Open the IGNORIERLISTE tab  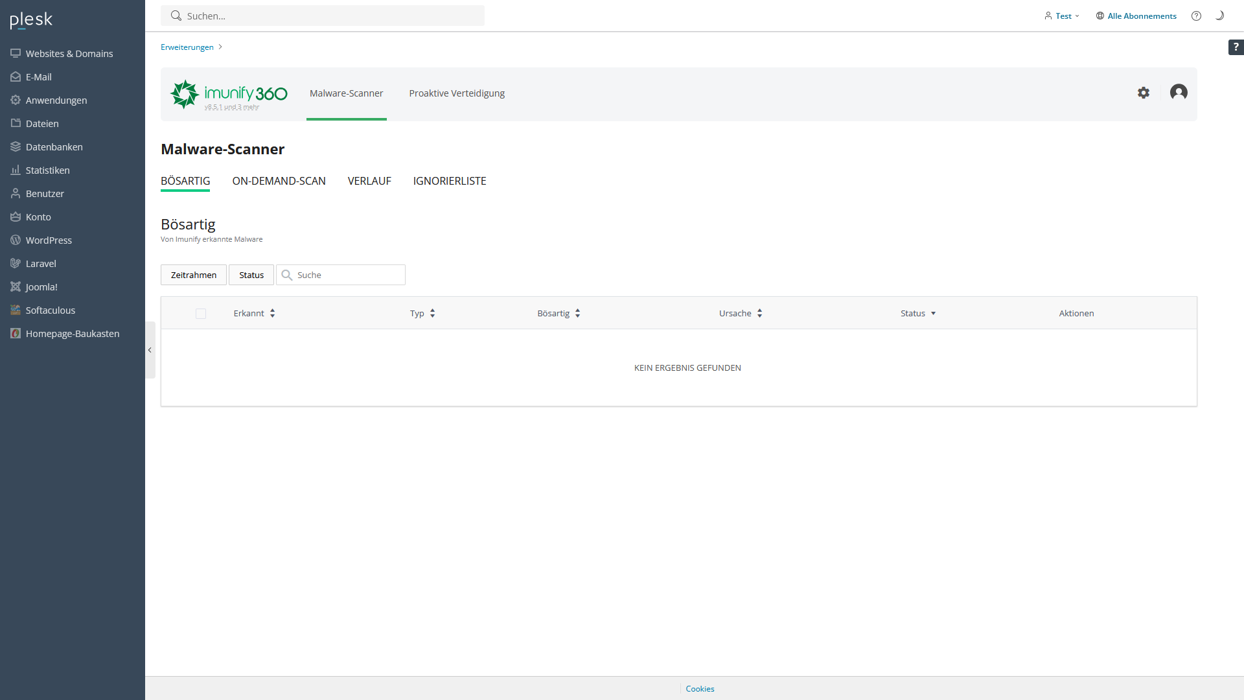(x=449, y=181)
